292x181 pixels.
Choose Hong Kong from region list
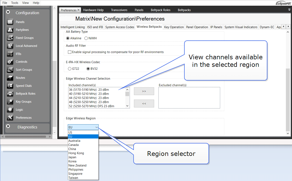click(x=83, y=153)
